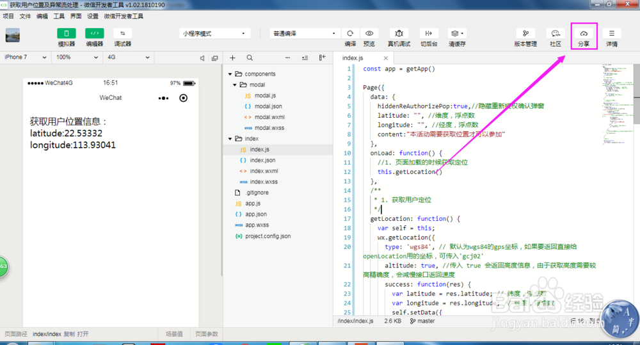Open the 4G network dropdown
The height and width of the screenshot is (345, 640).
[128, 58]
